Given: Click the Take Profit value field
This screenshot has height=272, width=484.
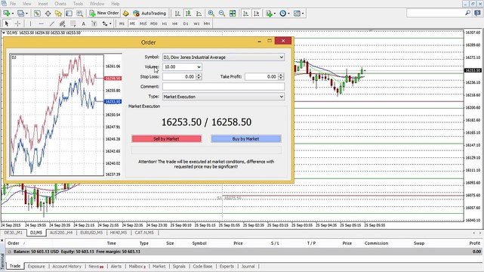Looking at the screenshot, I should coord(262,76).
